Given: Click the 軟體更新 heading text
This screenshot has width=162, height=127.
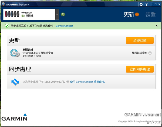Looking at the screenshot, I should [x=28, y=50].
